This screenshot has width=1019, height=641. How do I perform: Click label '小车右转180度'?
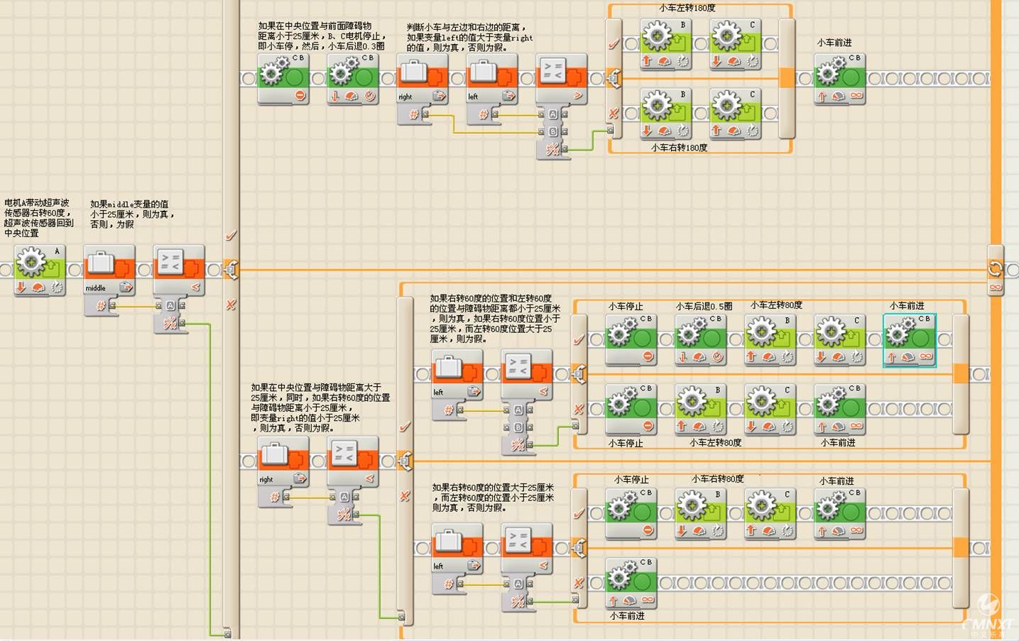(x=680, y=148)
